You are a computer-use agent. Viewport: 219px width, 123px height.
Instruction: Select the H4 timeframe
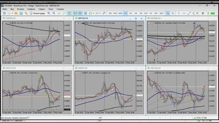(136, 13)
